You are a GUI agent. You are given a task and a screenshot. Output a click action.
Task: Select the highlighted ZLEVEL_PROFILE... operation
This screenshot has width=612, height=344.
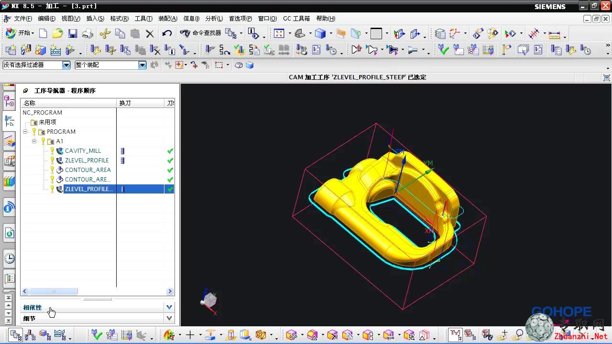(88, 189)
